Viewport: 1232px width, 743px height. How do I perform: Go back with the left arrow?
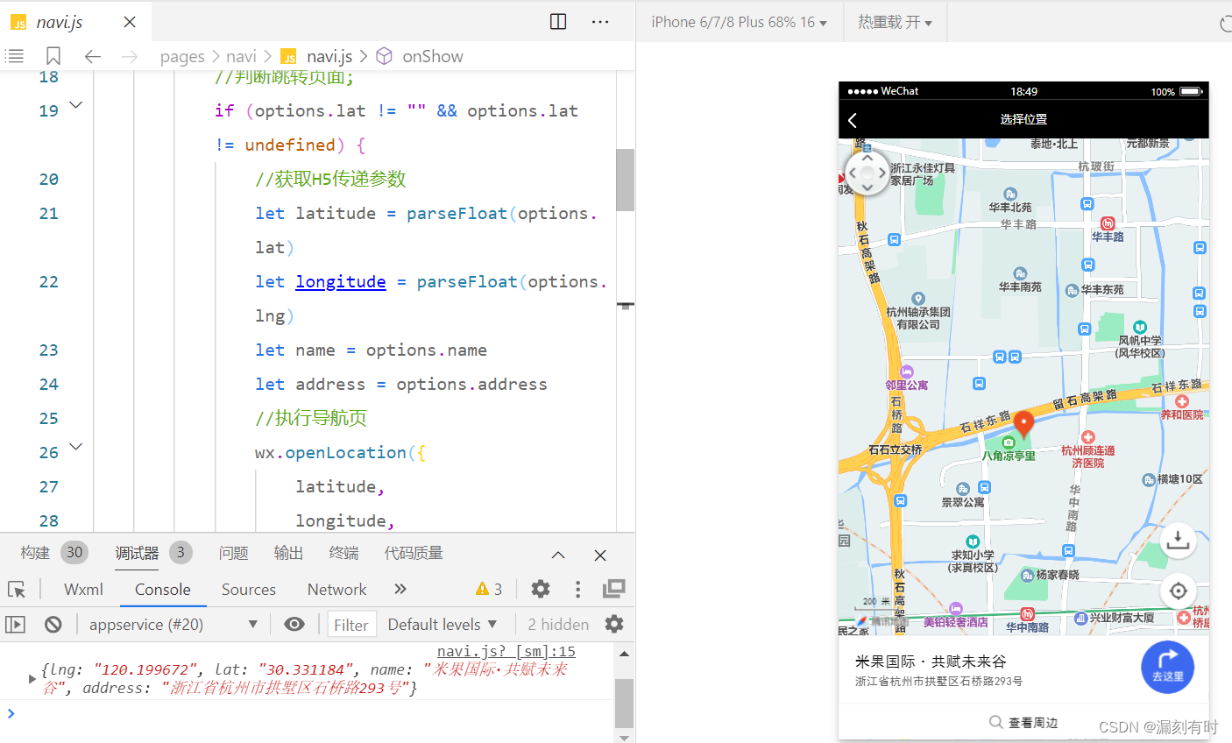[x=93, y=56]
